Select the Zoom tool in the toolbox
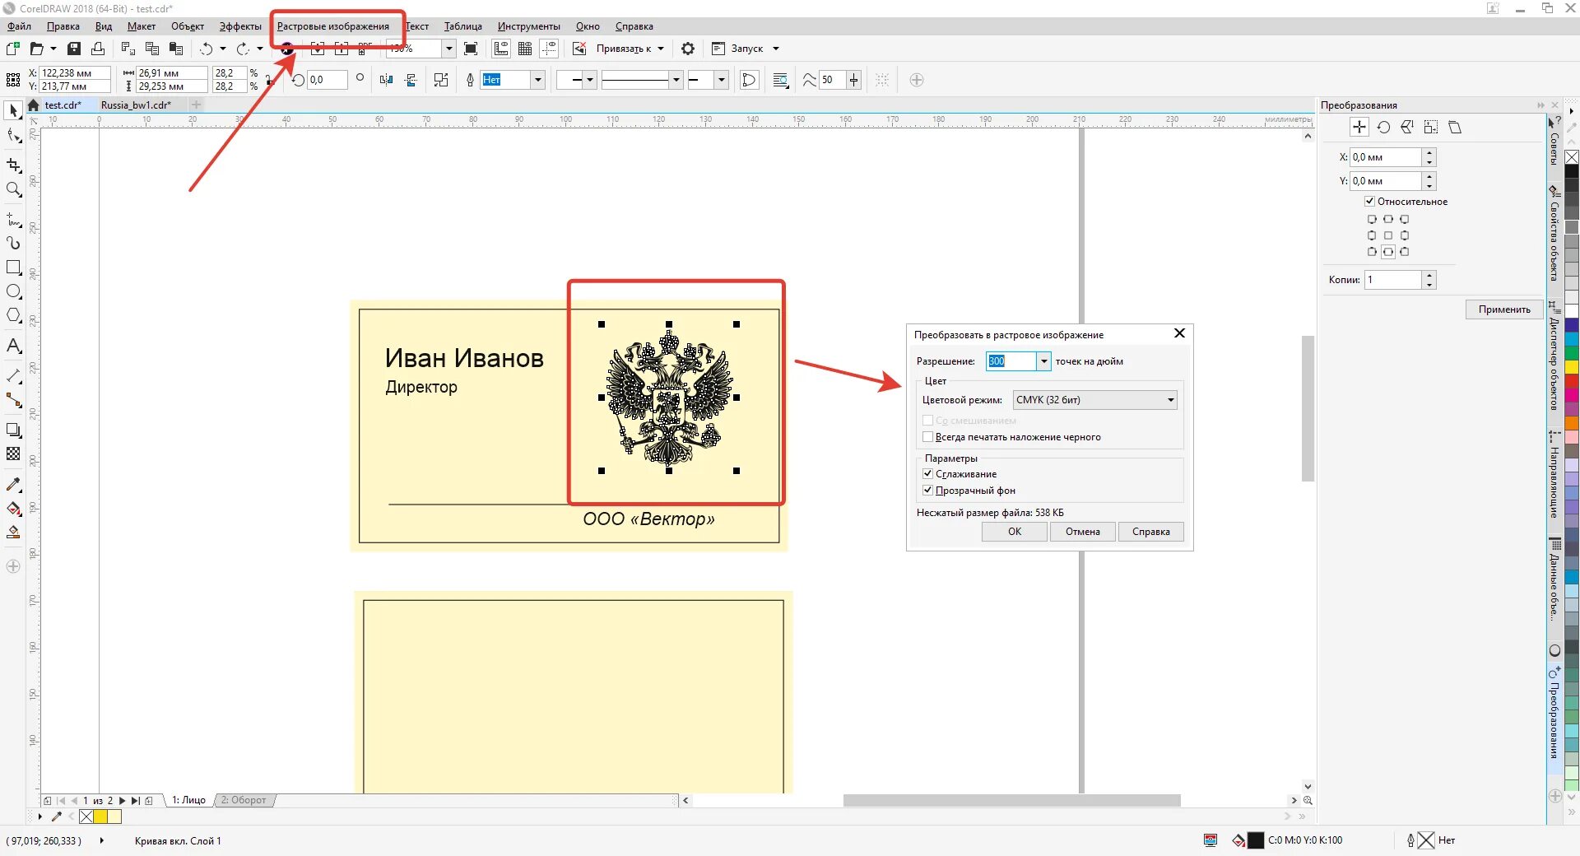The image size is (1580, 856). 13,190
